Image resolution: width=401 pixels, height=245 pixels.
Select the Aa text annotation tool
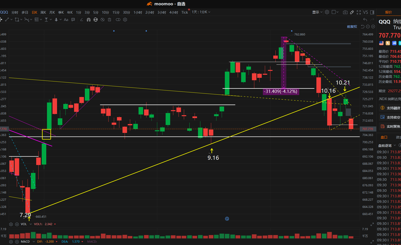pyautogui.click(x=66, y=20)
